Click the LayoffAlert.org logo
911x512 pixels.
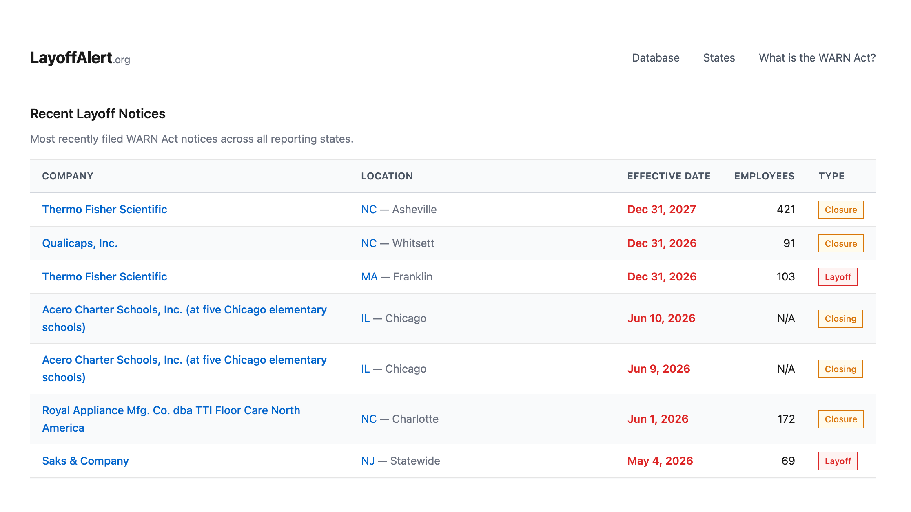80,58
